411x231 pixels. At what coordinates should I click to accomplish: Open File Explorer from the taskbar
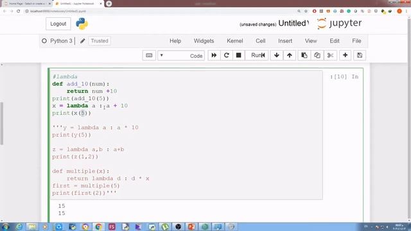click(x=32, y=227)
